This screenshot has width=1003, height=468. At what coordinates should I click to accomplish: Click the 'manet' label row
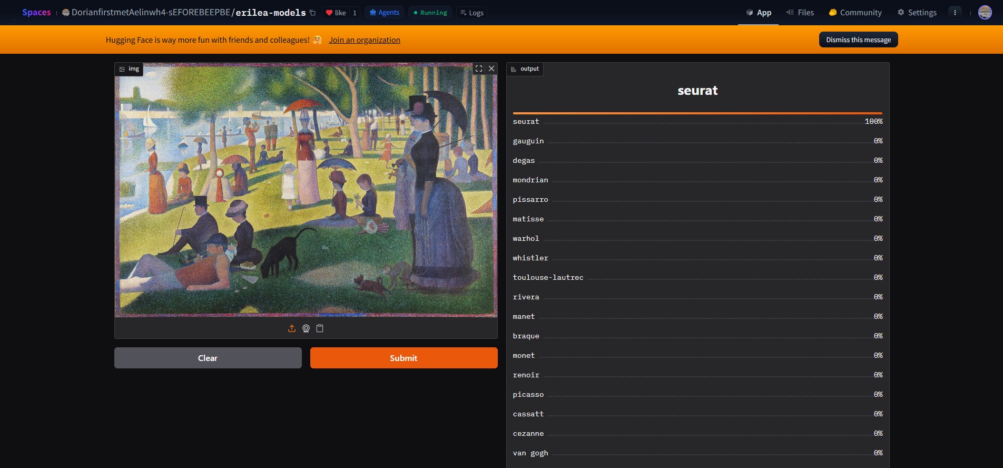pyautogui.click(x=697, y=317)
